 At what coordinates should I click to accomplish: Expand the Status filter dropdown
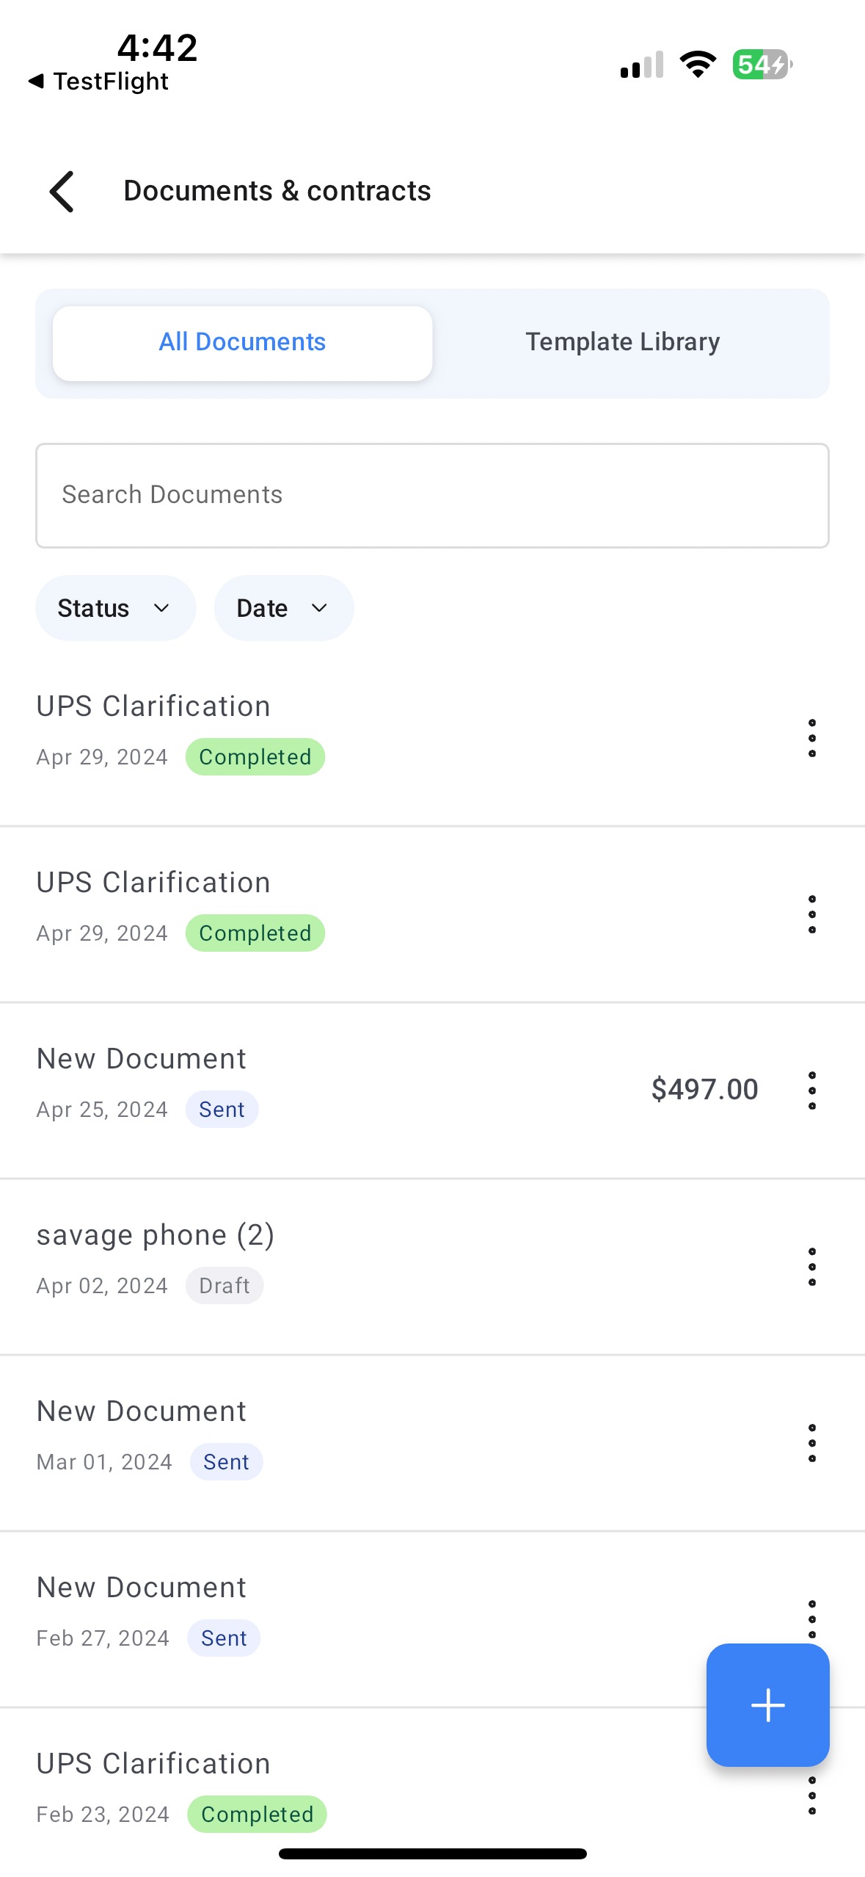[x=115, y=608]
